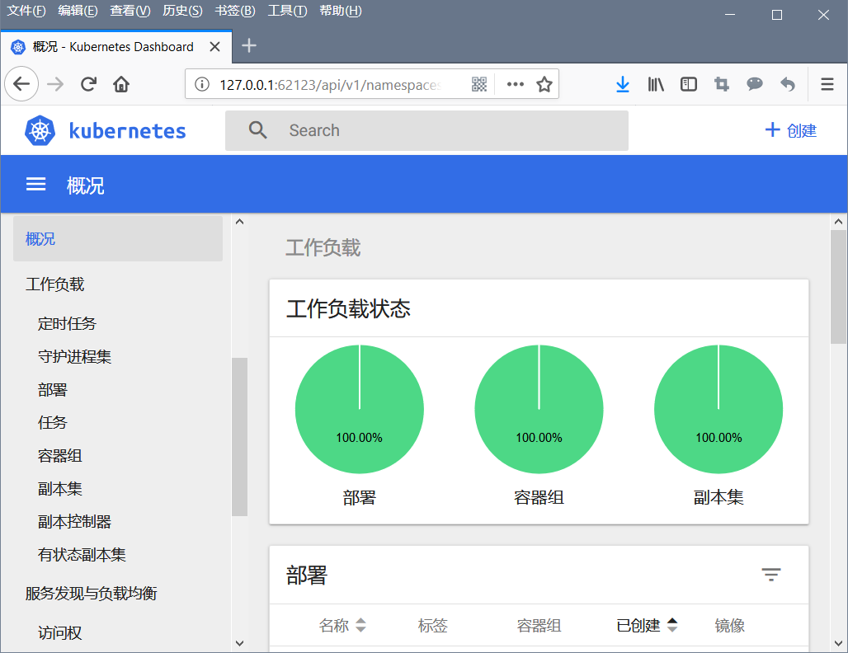Click the 工作负载状态 card title
Screen dimensions: 848x653
[348, 308]
